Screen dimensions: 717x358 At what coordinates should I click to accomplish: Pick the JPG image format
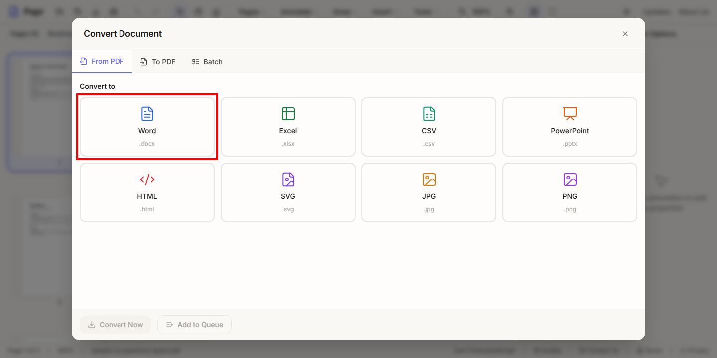click(429, 192)
